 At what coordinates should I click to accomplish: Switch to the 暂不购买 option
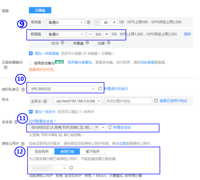pyautogui.click(x=93, y=151)
